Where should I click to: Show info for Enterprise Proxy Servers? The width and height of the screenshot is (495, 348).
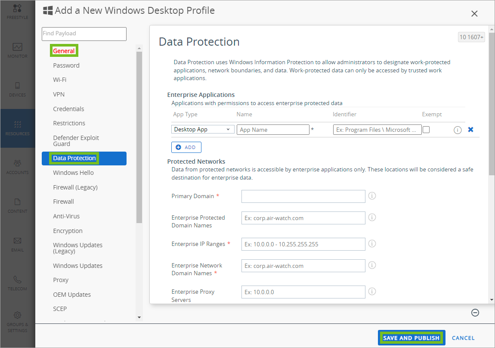tap(372, 291)
